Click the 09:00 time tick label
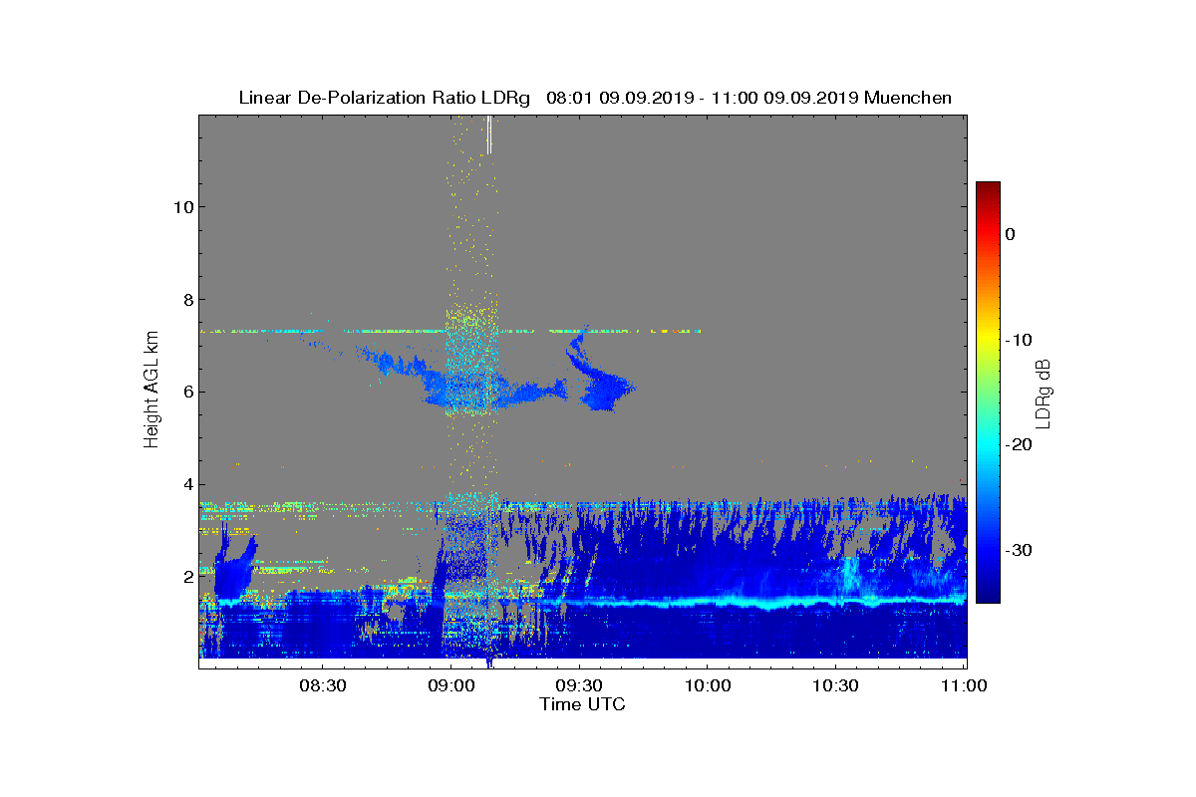The image size is (1196, 797). pyautogui.click(x=451, y=685)
